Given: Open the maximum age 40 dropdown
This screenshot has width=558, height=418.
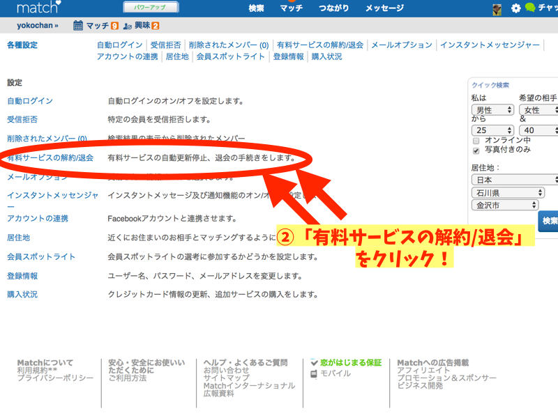Looking at the screenshot, I should click(538, 130).
